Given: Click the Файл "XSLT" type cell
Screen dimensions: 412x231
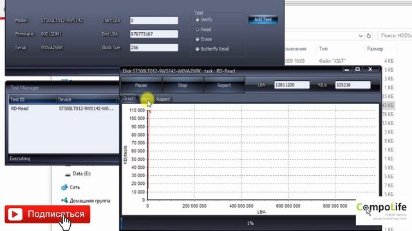Looking at the screenshot, I should click(x=332, y=61).
